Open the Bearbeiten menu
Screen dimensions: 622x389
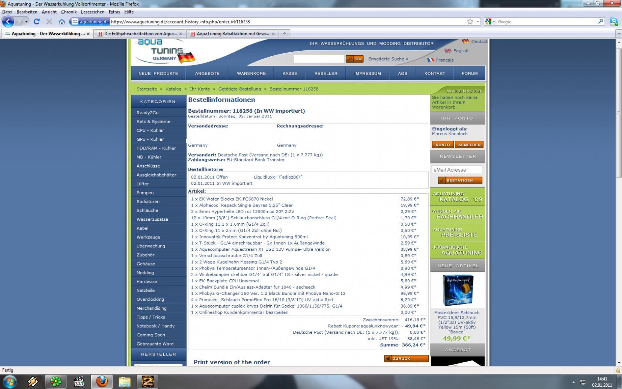(27, 12)
